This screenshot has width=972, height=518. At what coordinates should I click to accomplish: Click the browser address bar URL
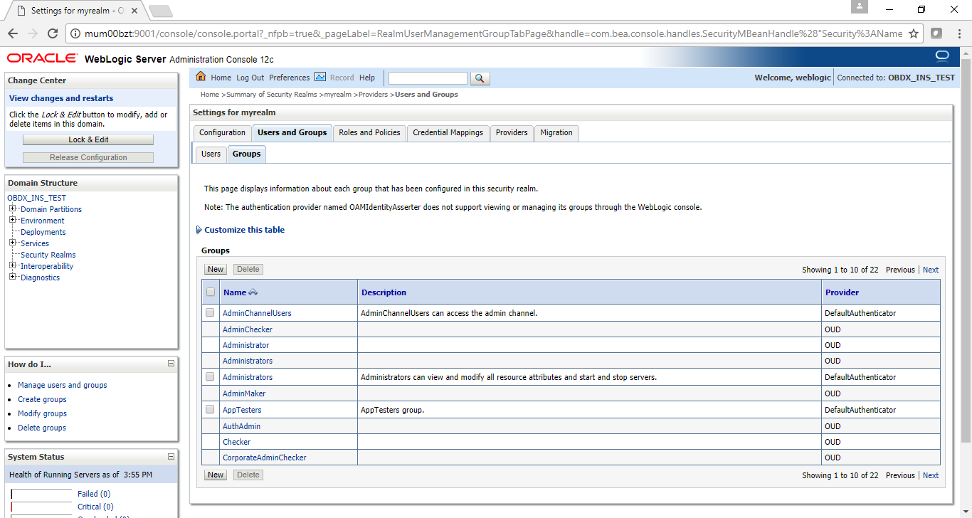click(493, 33)
